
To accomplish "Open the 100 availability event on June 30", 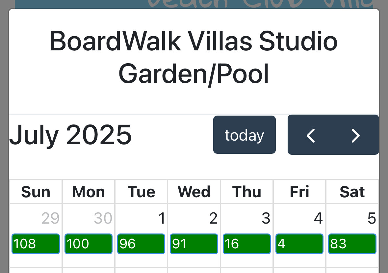I will [88, 244].
